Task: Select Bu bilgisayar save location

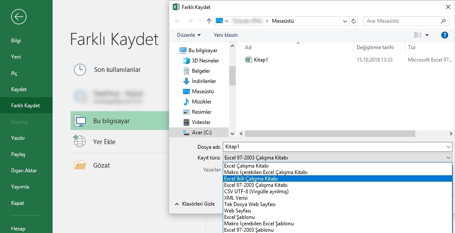Action: pyautogui.click(x=120, y=121)
